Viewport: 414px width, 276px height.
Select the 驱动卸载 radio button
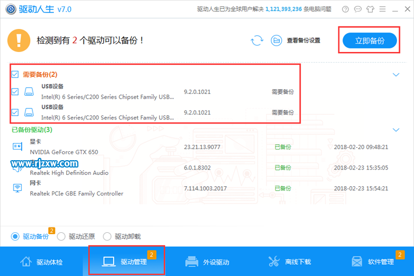(x=107, y=236)
